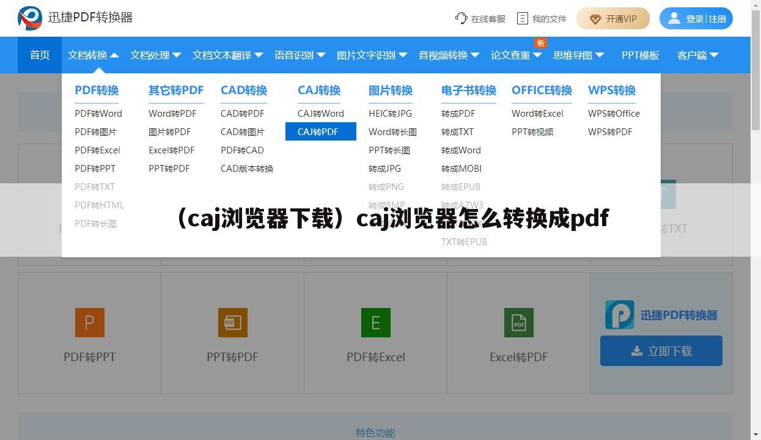Viewport: 761px width, 440px height.
Task: Click the scrollbar down arrow
Action: [x=756, y=435]
